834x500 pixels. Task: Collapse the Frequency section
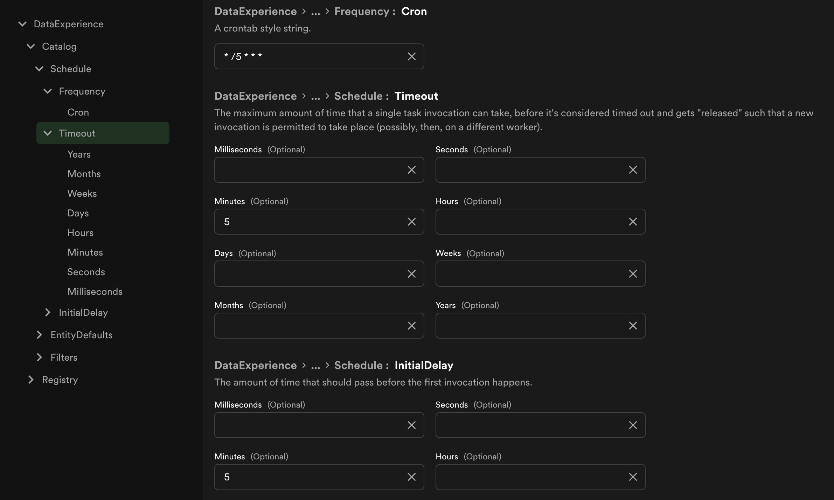click(48, 91)
